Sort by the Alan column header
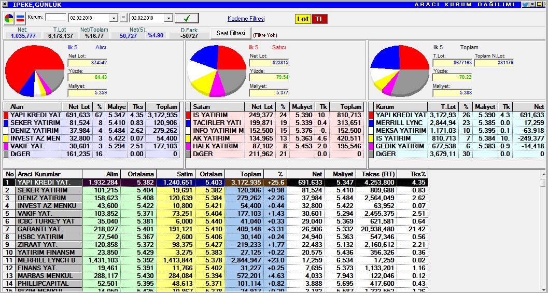Viewport: 548px width, 293px height. tap(35, 107)
